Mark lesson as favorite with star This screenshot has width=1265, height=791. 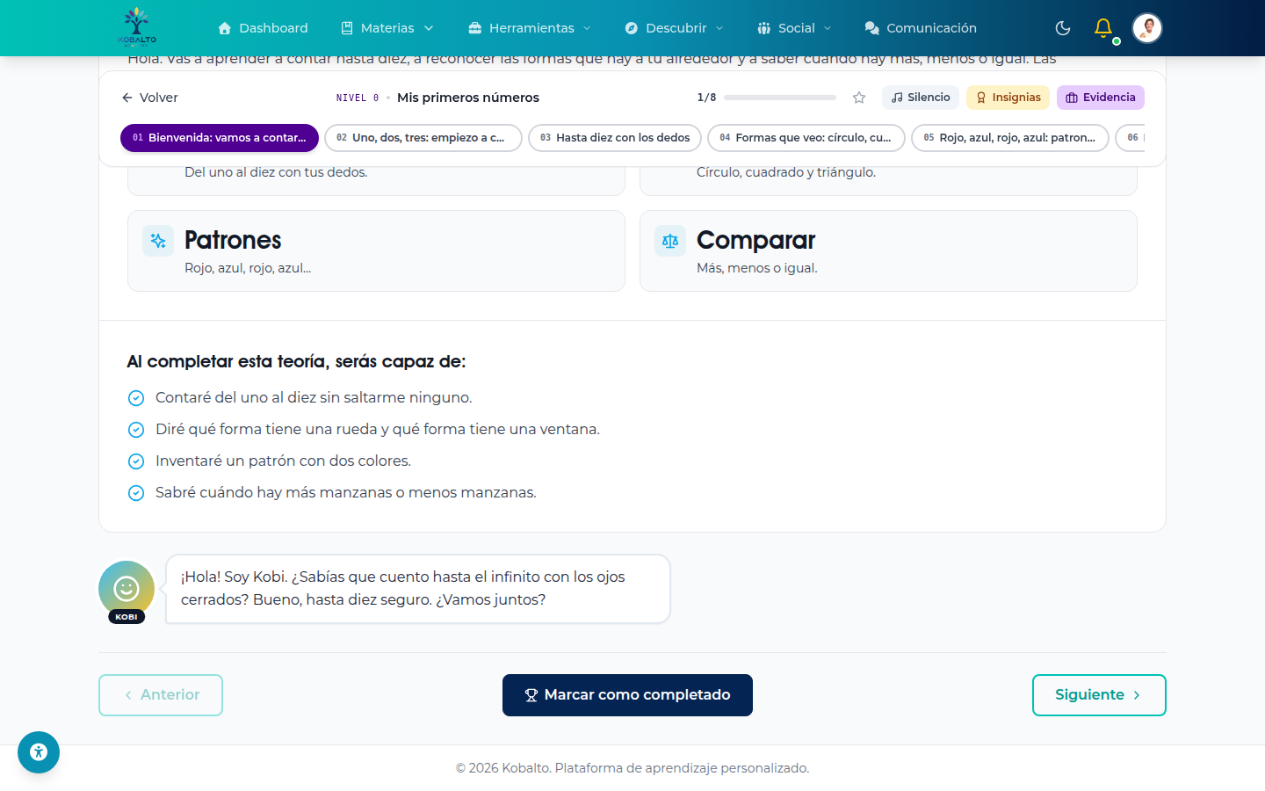(859, 98)
